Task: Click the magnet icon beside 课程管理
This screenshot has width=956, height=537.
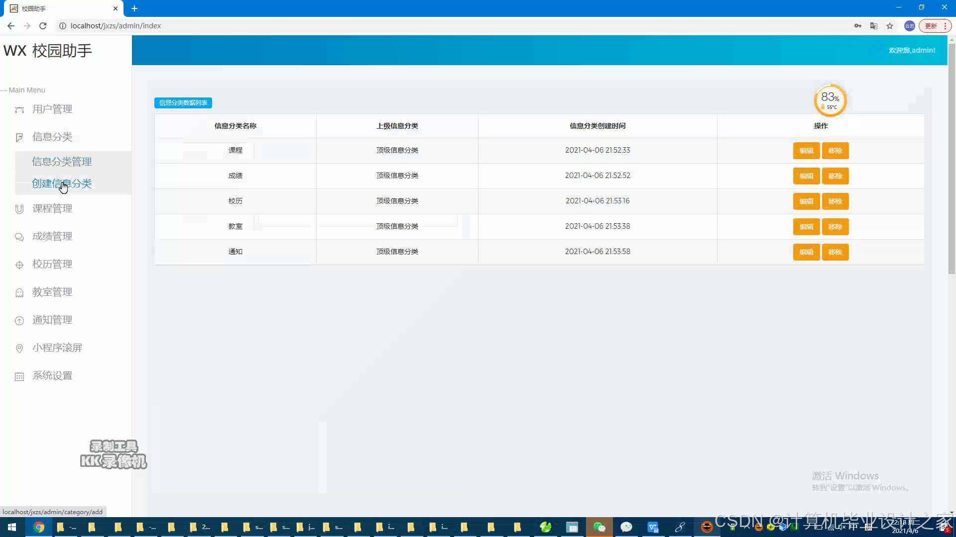Action: (19, 209)
